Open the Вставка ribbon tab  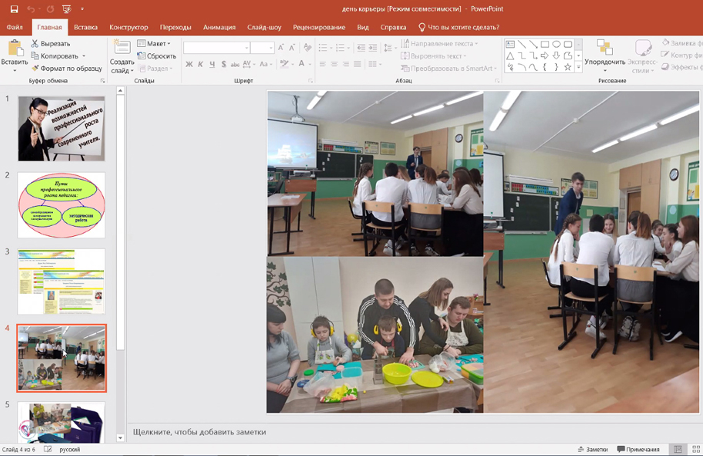pos(85,27)
